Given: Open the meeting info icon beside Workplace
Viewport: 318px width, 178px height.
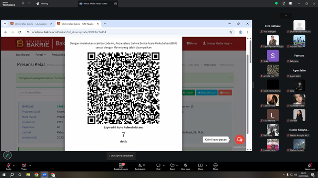Looking at the screenshot, I should tap(23, 3).
